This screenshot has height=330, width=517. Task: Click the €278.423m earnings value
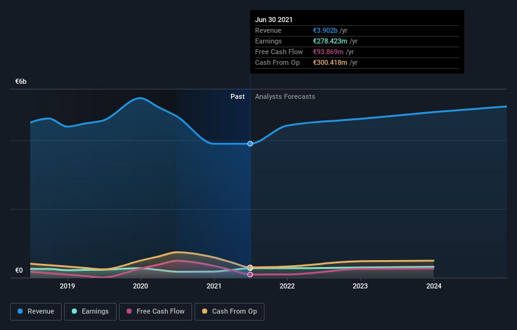pos(330,41)
